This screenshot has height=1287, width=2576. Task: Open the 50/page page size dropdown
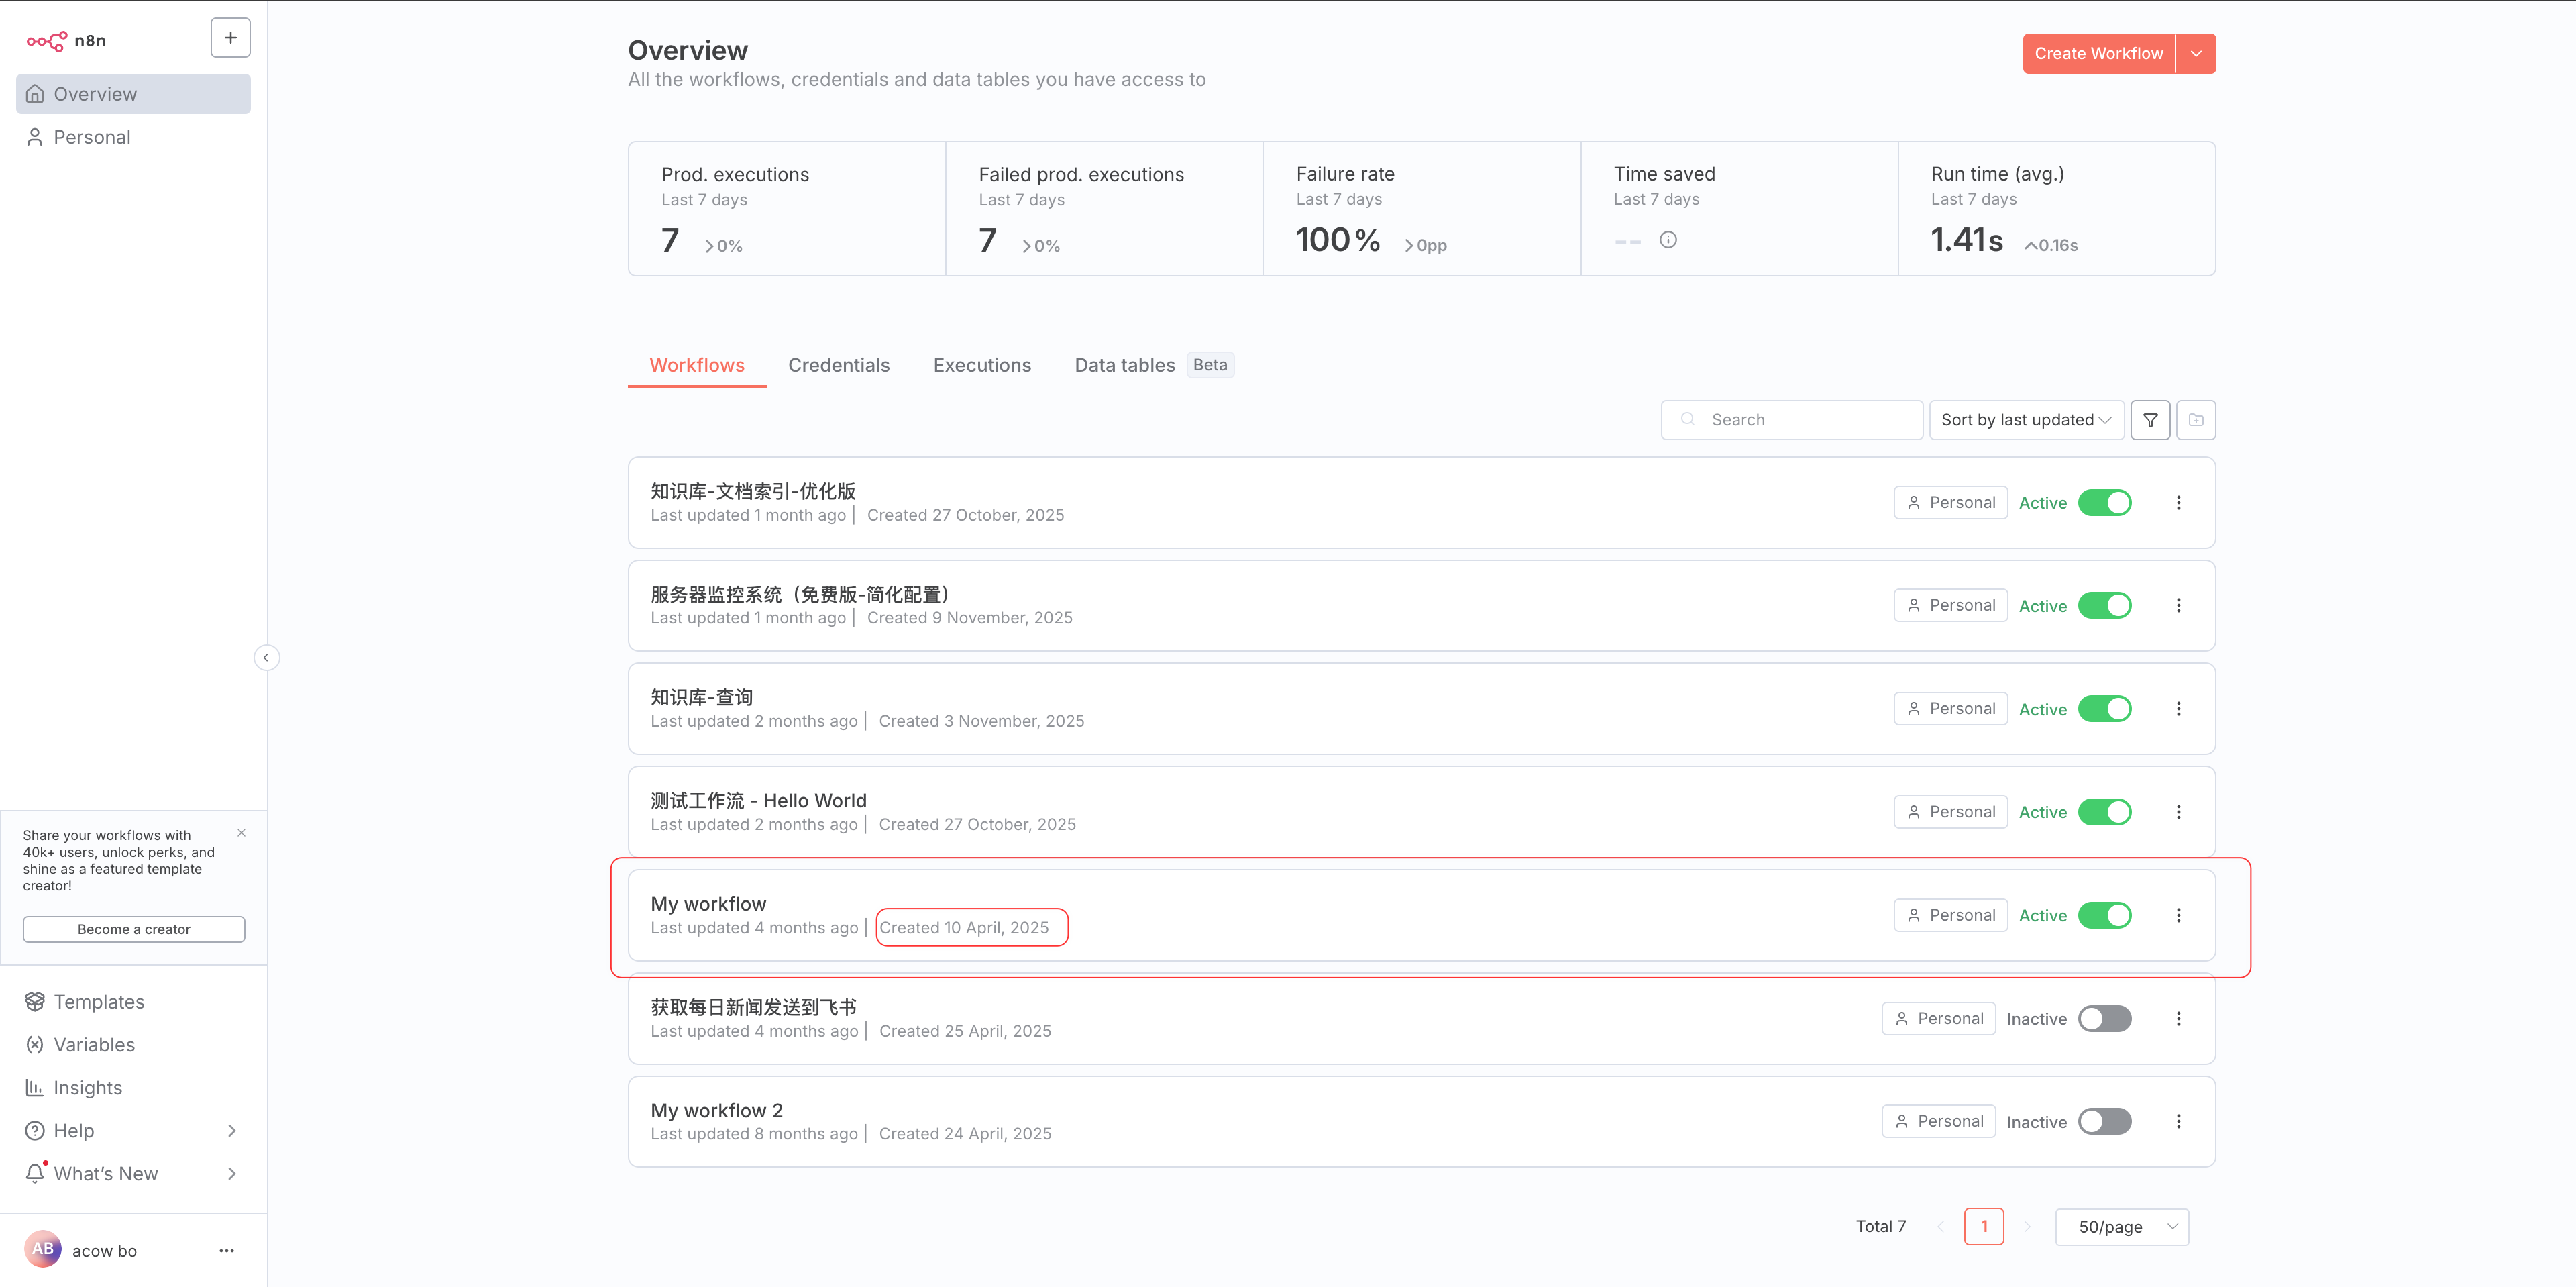(x=2122, y=1227)
